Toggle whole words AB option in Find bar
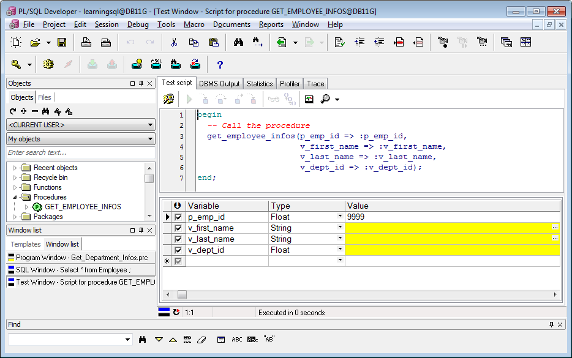The height and width of the screenshot is (358, 572). tap(269, 340)
